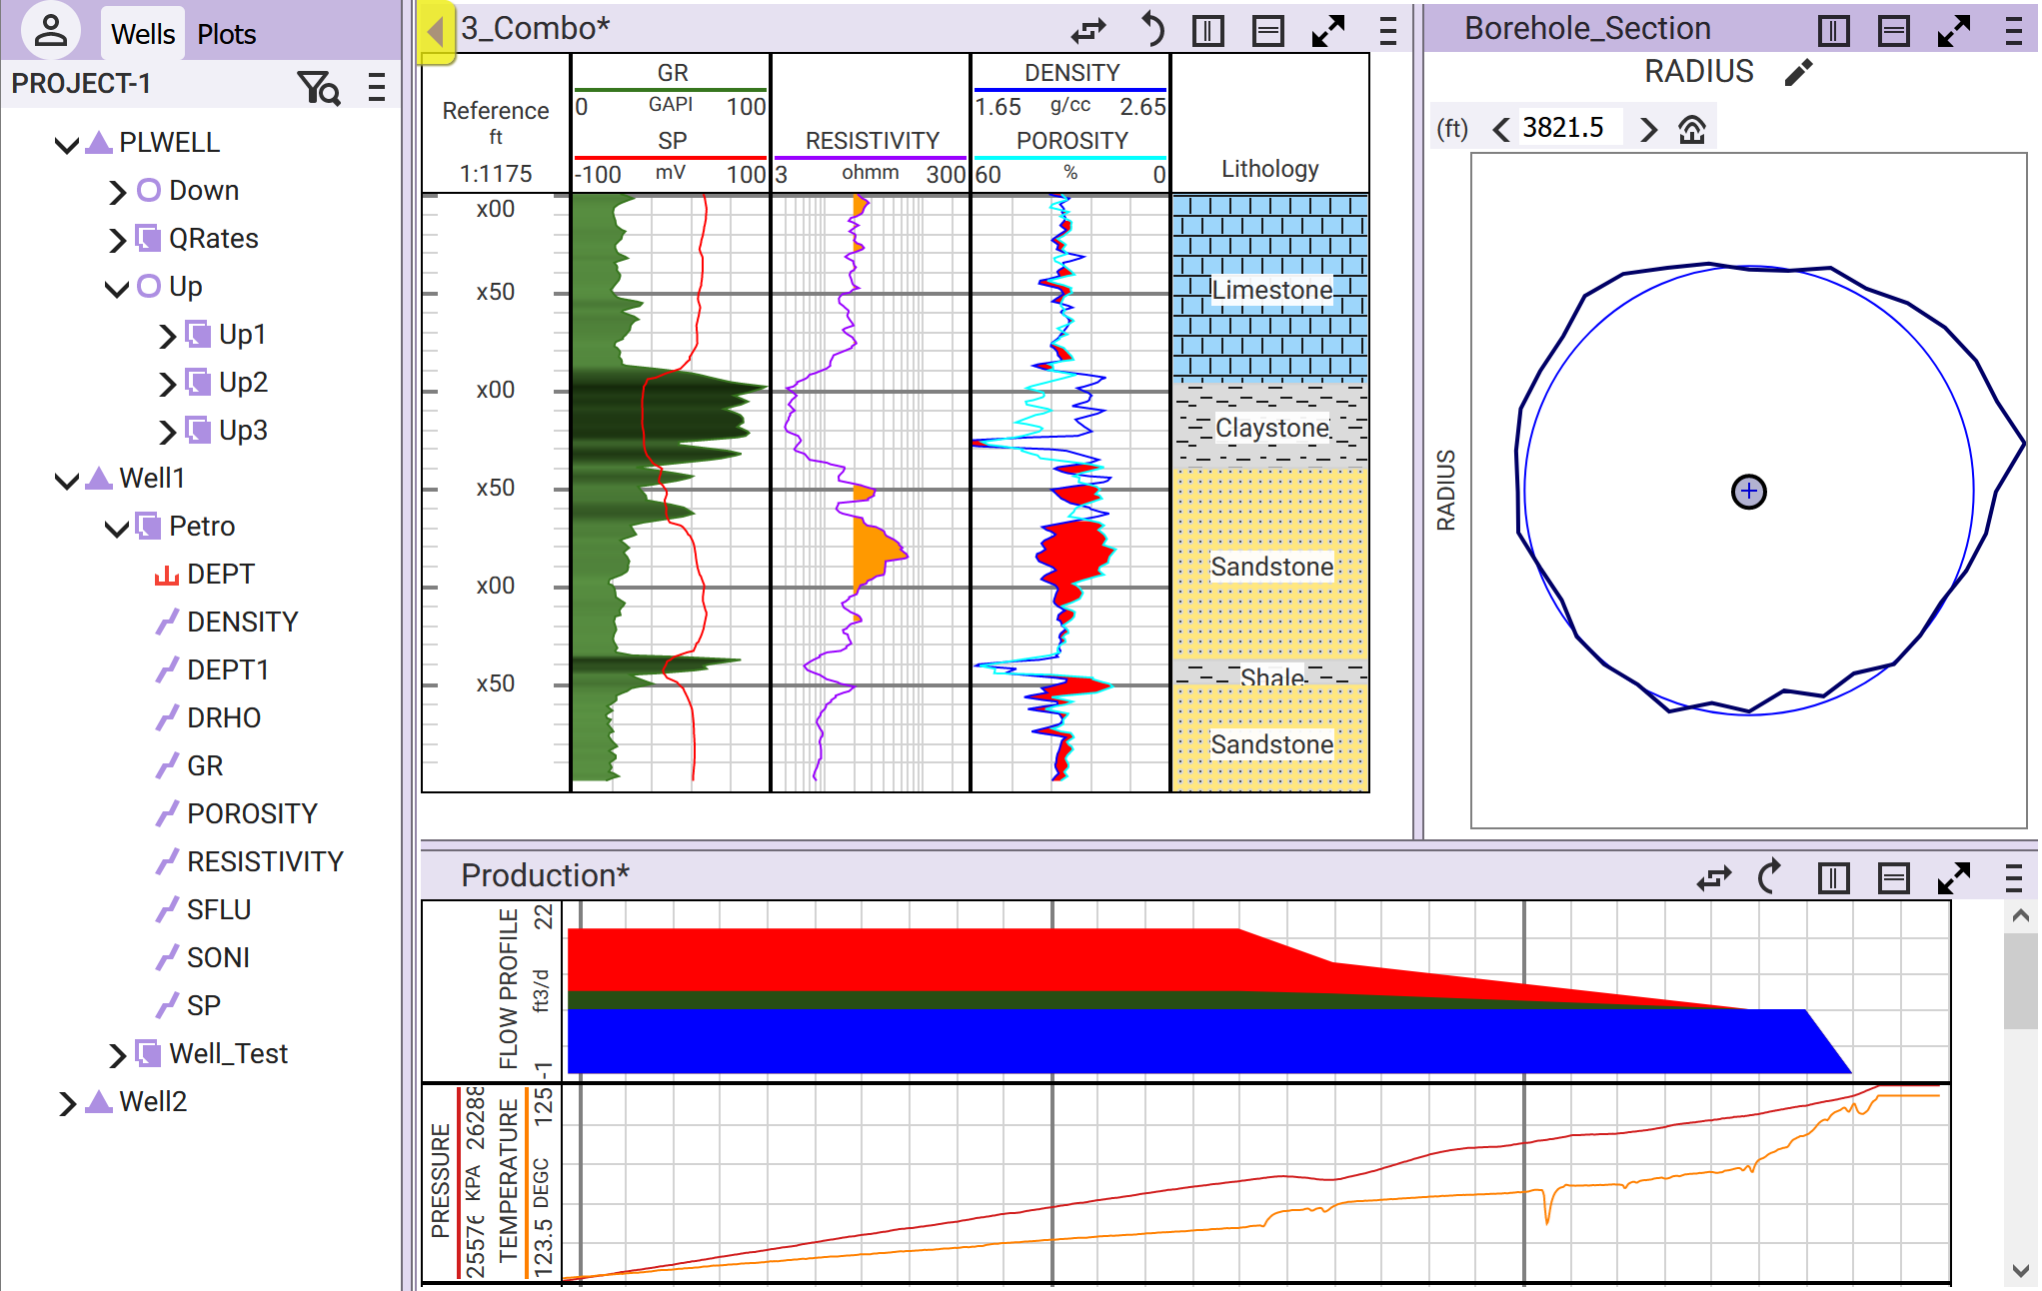Click the edit pencil next to RADIUS

tap(1798, 73)
